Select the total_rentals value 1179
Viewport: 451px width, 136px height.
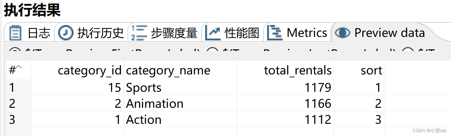tap(285, 87)
